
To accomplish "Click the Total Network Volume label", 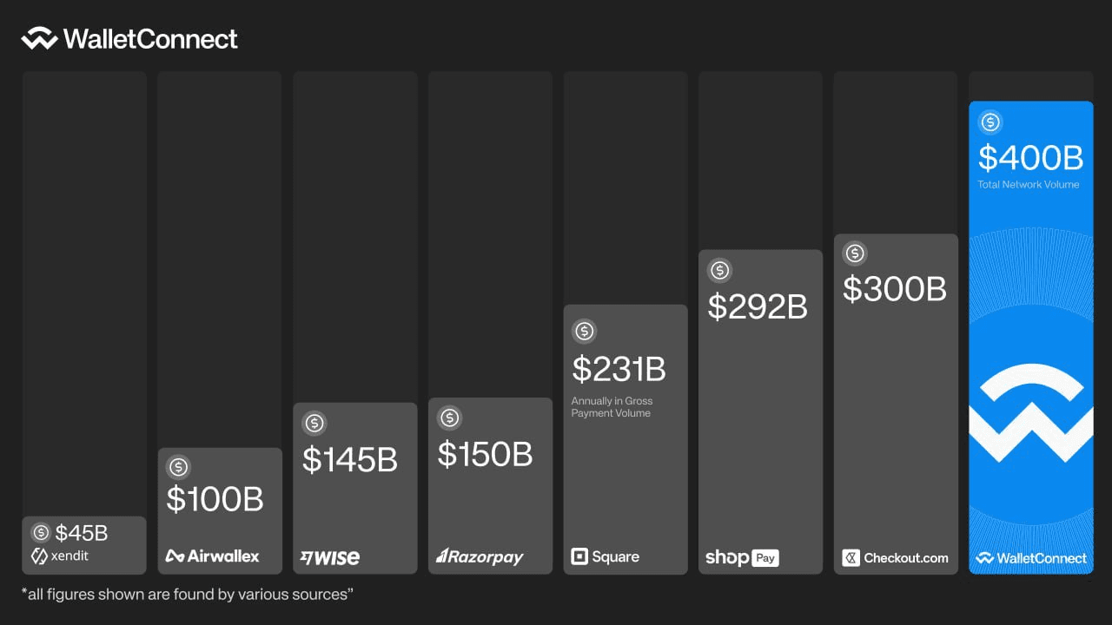I will tap(1029, 184).
